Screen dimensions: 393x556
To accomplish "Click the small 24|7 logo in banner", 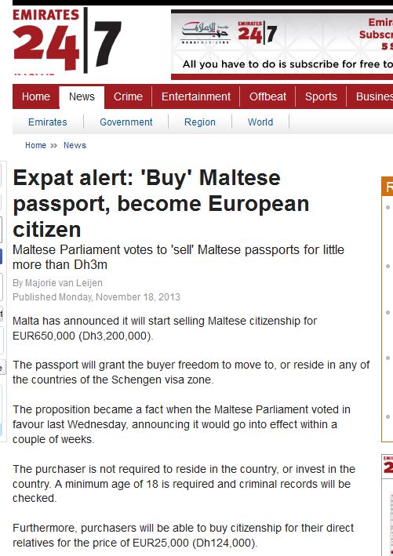I will 257,33.
